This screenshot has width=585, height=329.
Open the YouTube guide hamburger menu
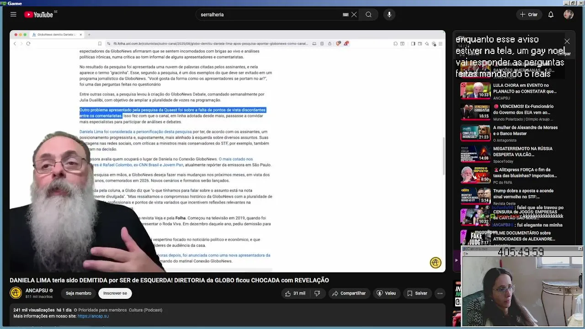(x=13, y=15)
